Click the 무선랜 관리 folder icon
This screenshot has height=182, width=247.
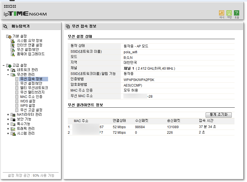[x=13, y=75]
